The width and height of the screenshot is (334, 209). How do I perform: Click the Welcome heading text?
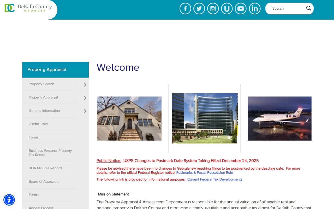[x=118, y=67]
